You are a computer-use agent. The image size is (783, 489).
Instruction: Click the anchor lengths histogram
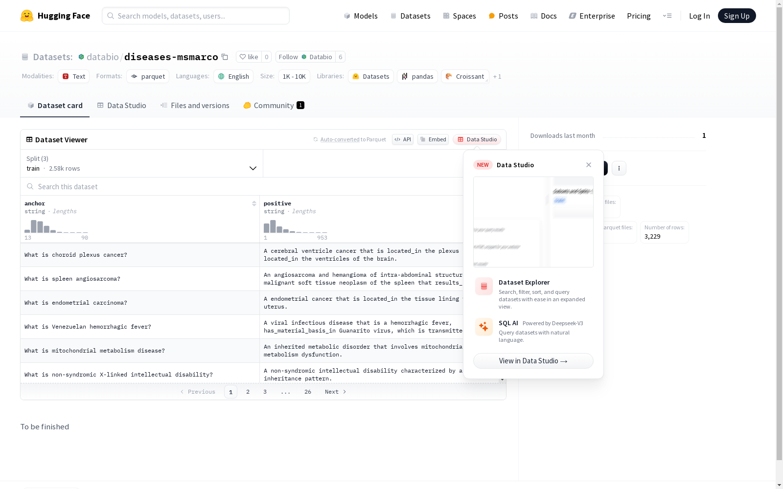coord(56,226)
